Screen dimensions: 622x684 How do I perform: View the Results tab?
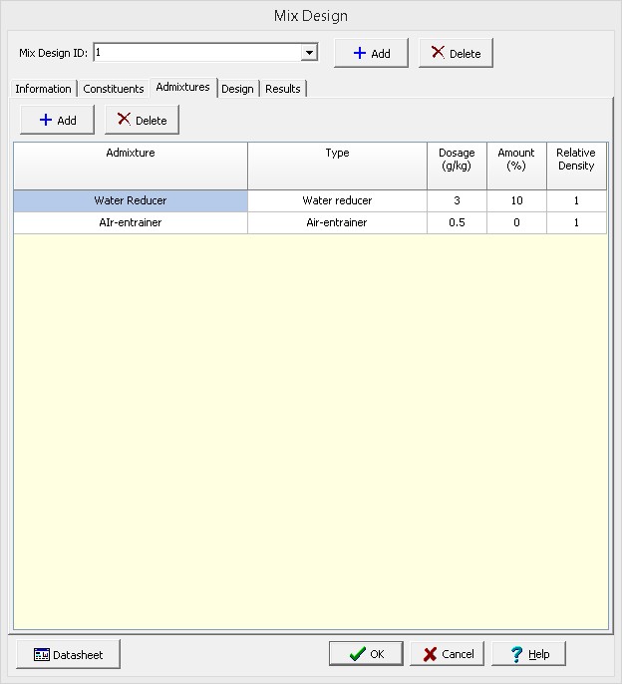coord(283,89)
